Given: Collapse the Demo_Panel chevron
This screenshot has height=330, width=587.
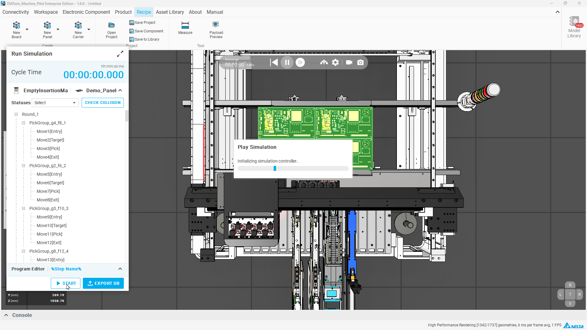Looking at the screenshot, I should click(x=120, y=90).
